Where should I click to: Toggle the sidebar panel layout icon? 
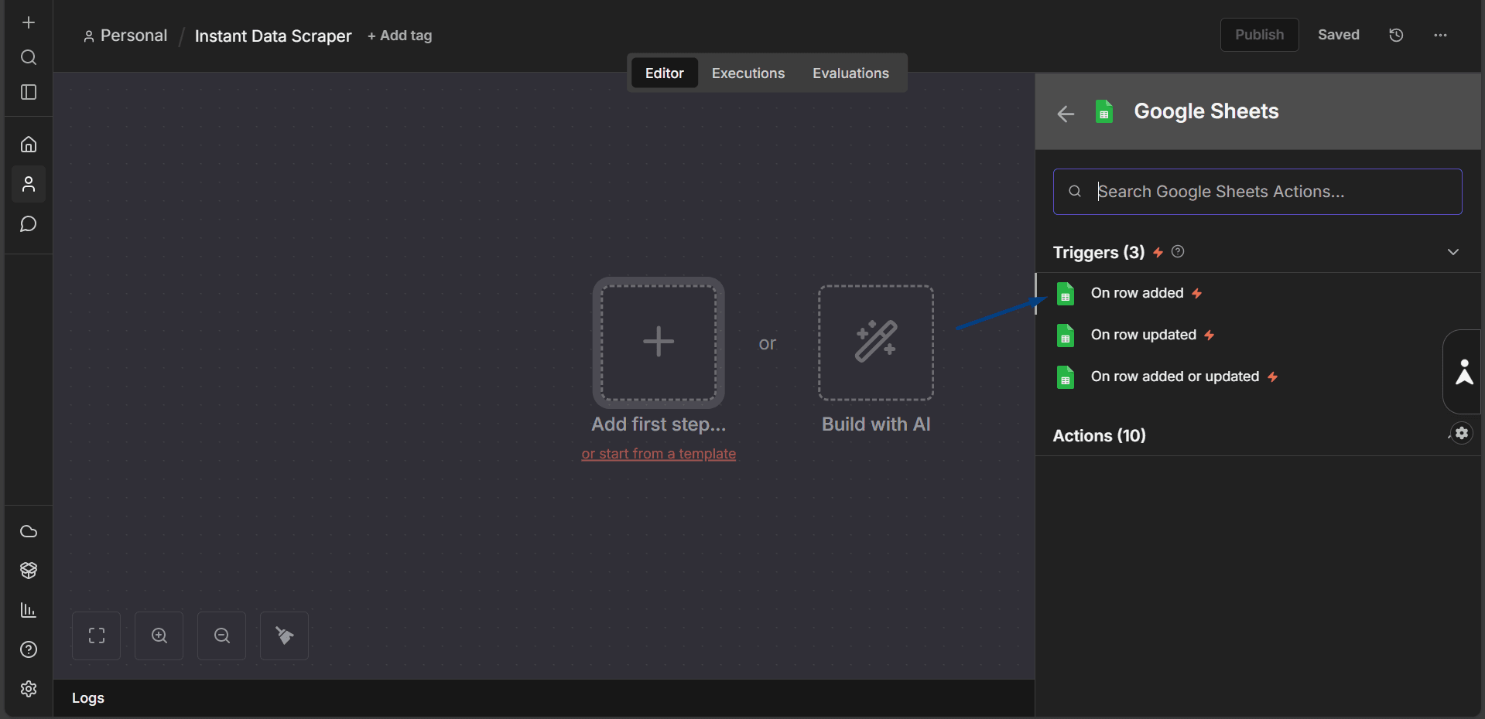tap(29, 92)
